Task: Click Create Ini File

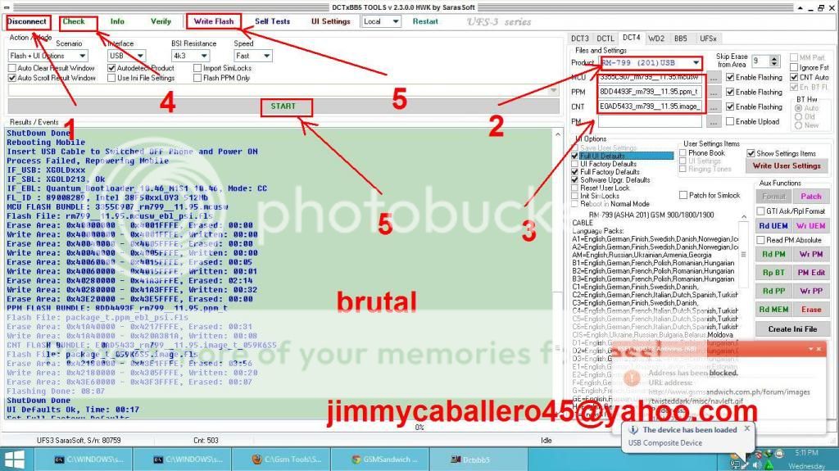Action: click(x=792, y=329)
